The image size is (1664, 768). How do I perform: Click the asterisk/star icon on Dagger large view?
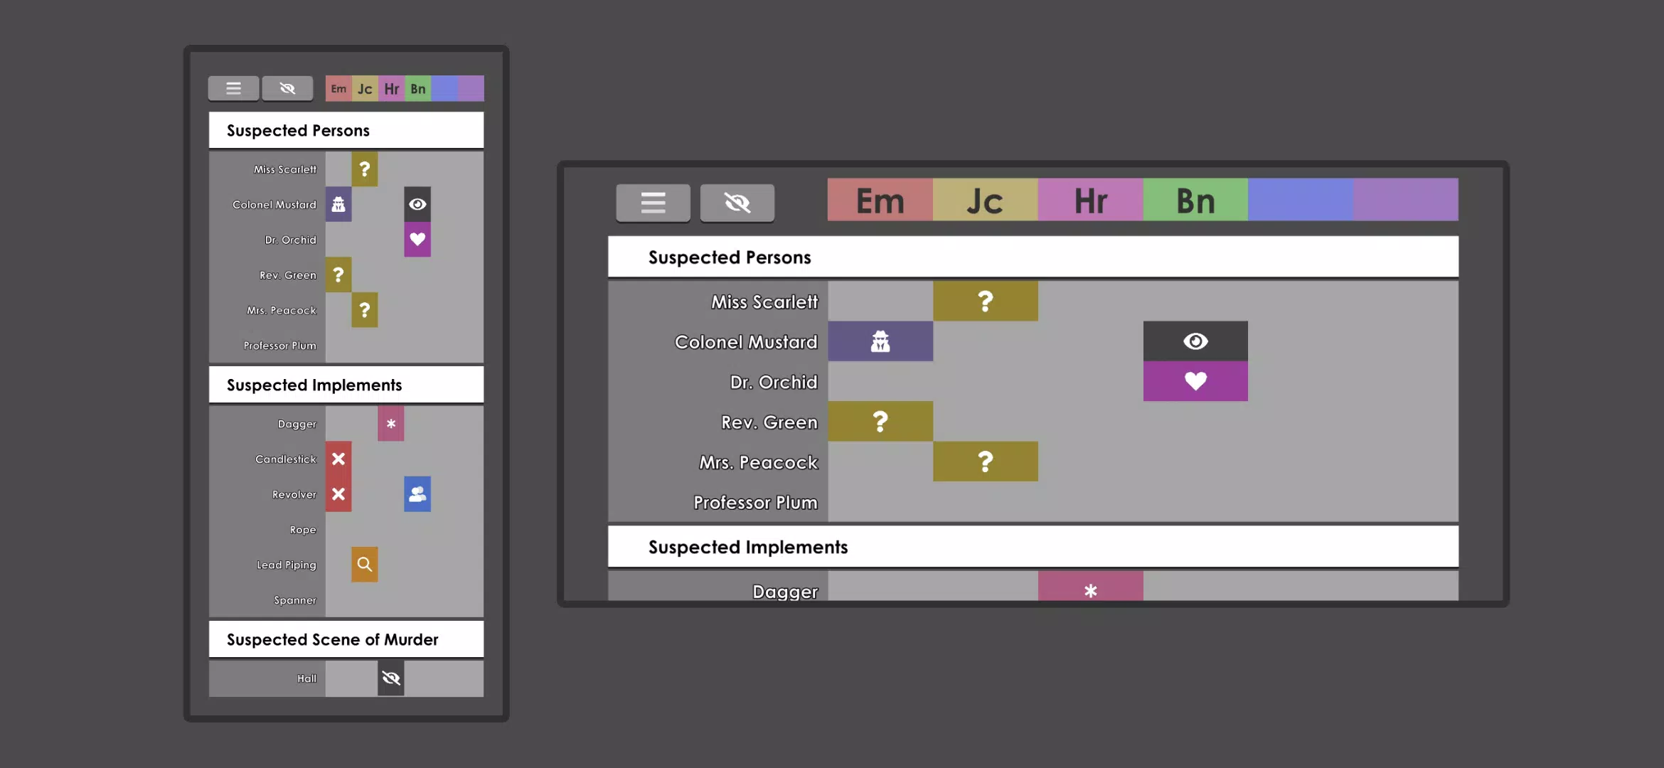tap(1090, 591)
